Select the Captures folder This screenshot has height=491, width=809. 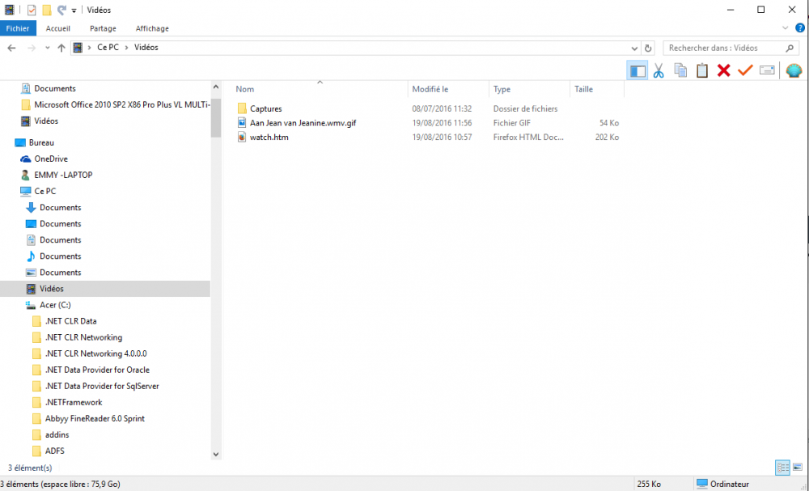[x=265, y=109]
